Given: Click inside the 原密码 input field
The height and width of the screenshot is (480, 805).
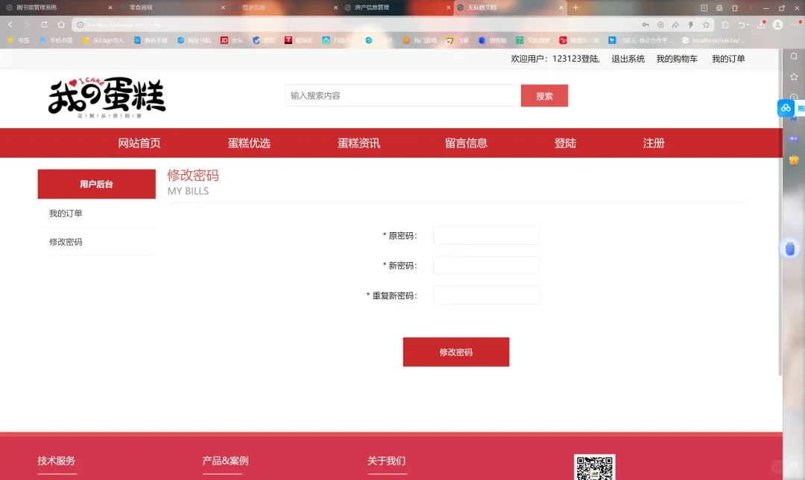Looking at the screenshot, I should click(x=486, y=235).
